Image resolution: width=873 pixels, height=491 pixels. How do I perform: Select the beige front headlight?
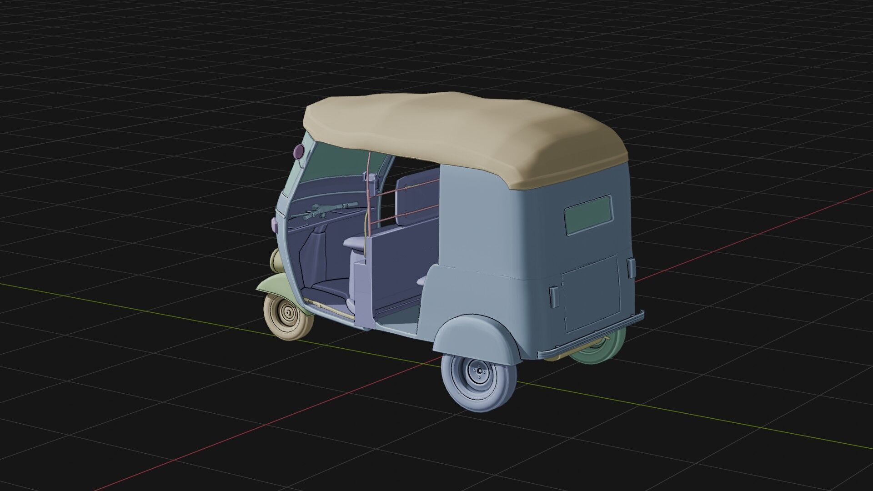276,262
